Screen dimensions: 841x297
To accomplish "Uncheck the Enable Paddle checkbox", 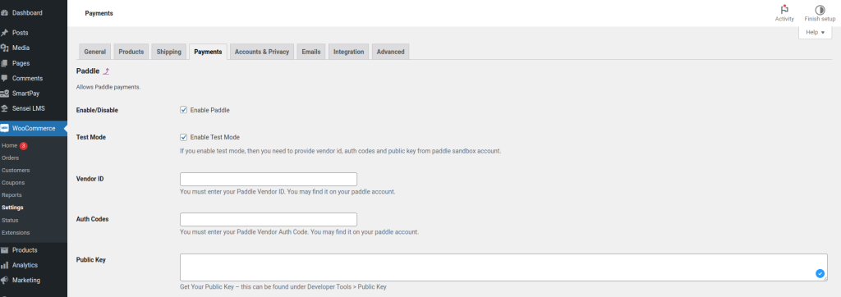I will (183, 110).
